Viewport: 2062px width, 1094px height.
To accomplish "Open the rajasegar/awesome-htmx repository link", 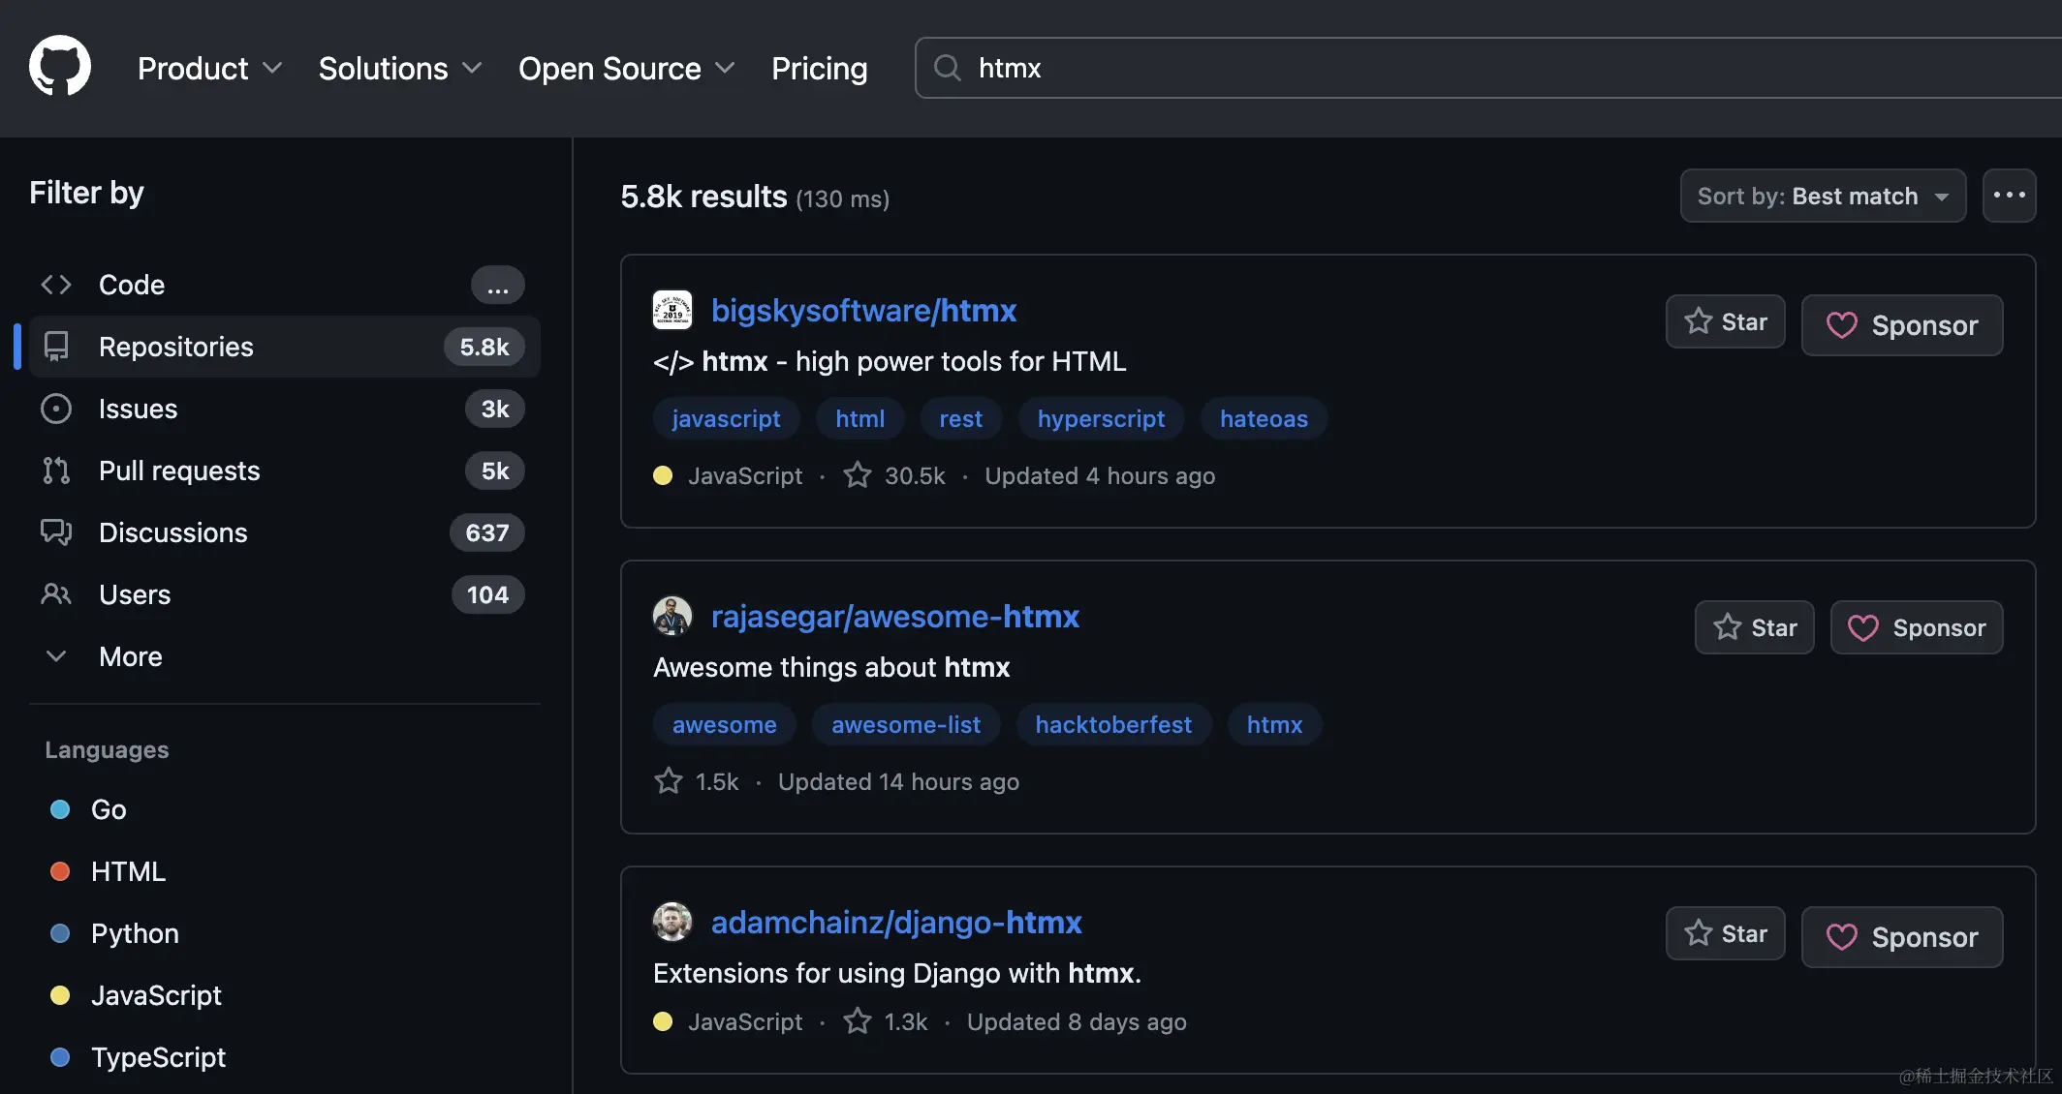I will pyautogui.click(x=895, y=616).
